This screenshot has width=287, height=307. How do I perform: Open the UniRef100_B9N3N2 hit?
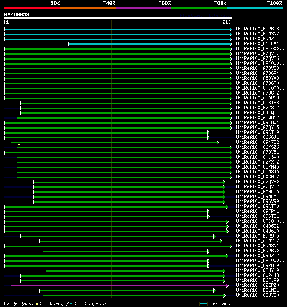click(x=257, y=34)
